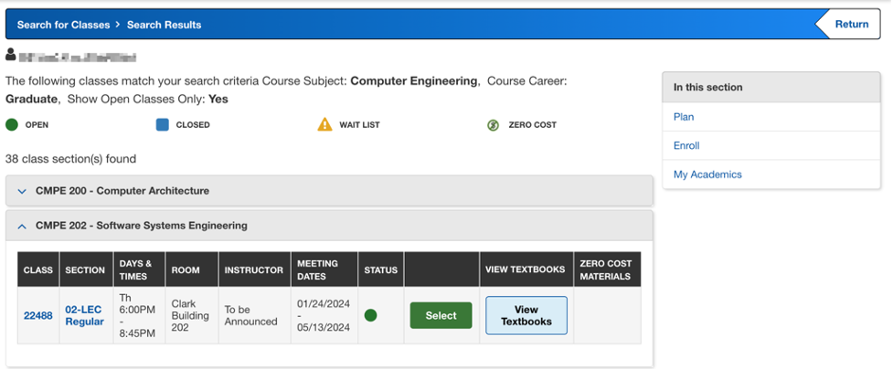
Task: Open View Textbooks for class 22488
Action: [x=526, y=315]
